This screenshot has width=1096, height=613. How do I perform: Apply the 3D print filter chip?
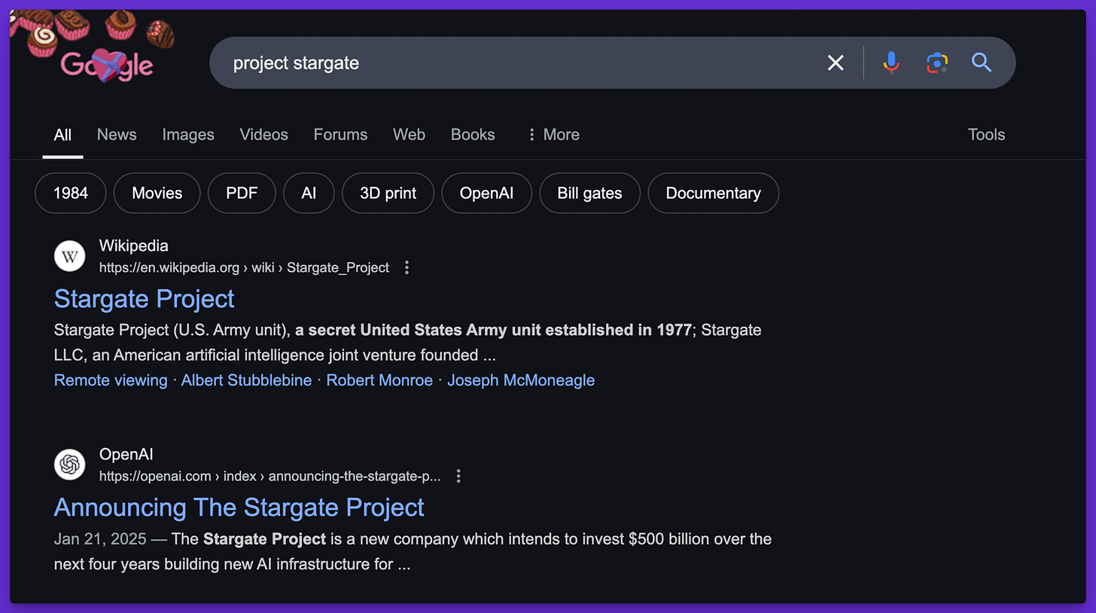click(x=388, y=193)
